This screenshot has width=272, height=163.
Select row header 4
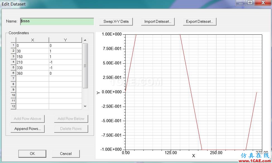[13, 62]
